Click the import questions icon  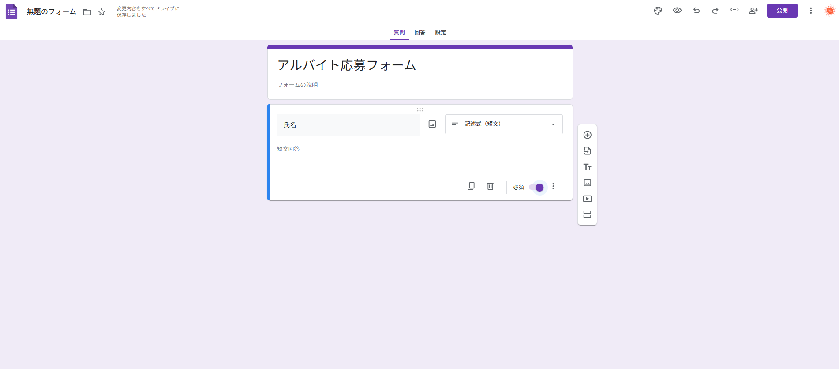click(x=587, y=151)
